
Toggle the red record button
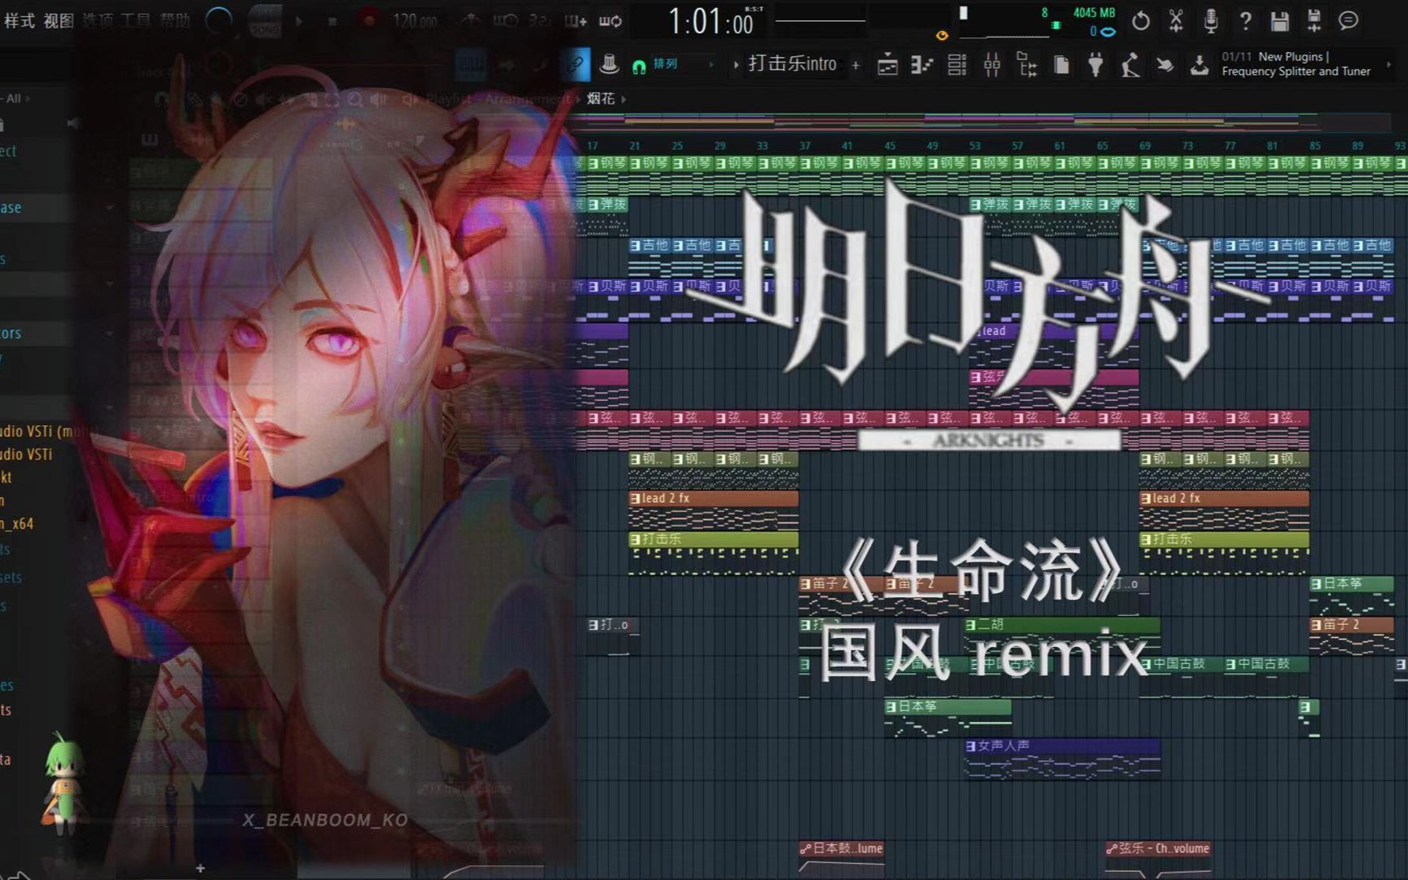point(369,20)
